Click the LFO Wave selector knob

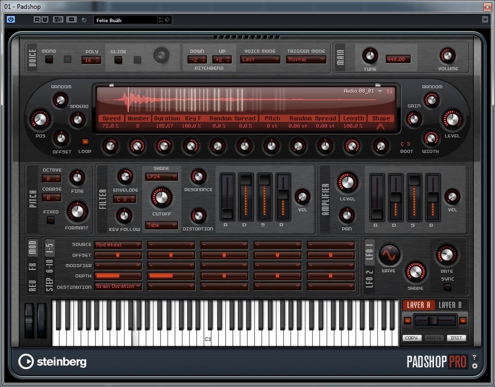(389, 255)
